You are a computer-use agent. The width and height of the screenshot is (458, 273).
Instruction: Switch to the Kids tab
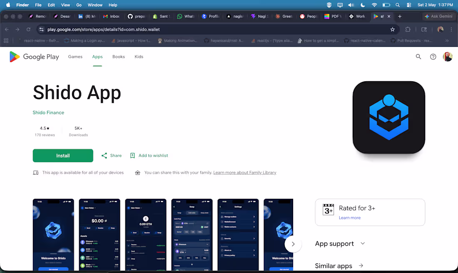[x=139, y=57]
